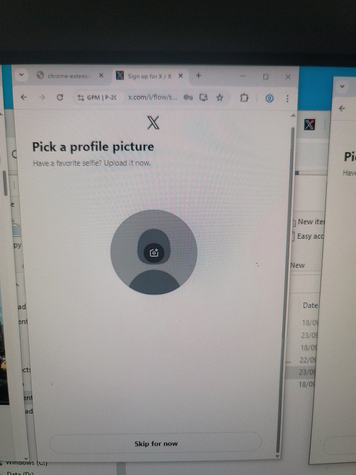Click the install app icon in address bar
Viewport: 356px width, 475px height.
(x=204, y=97)
